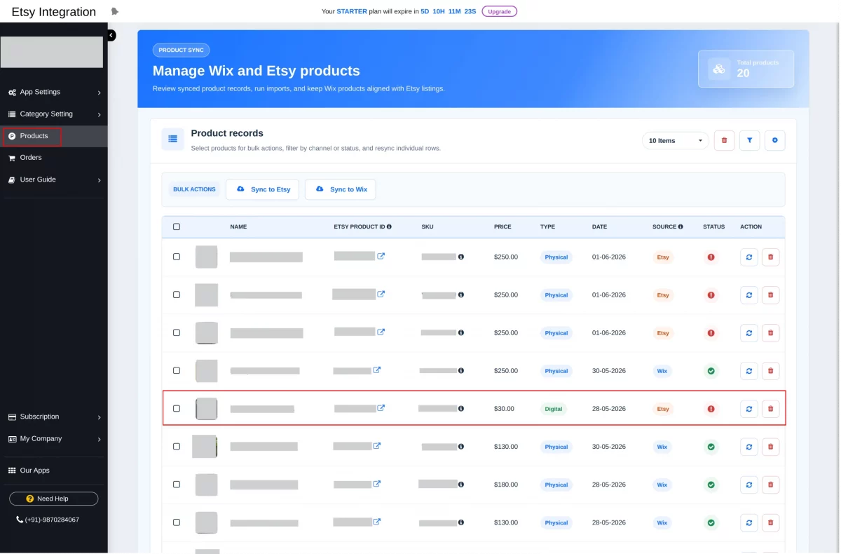Click the Product records list icon

point(172,140)
